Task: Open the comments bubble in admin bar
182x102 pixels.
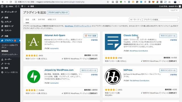Action: (23, 6)
